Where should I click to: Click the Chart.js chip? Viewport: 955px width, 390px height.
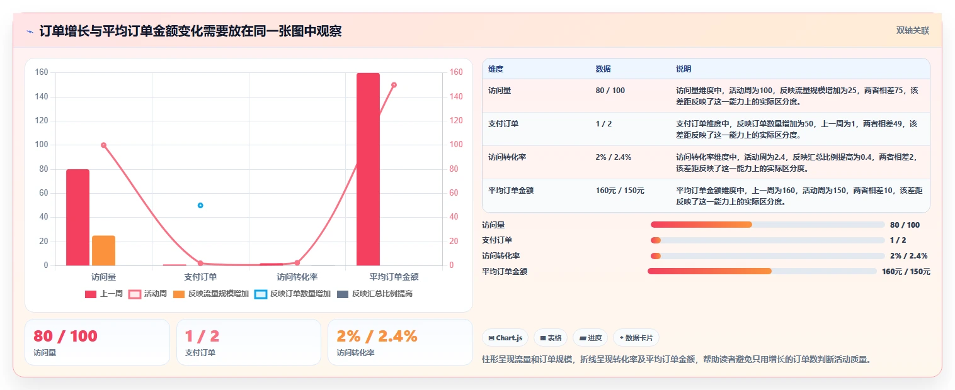tap(505, 338)
